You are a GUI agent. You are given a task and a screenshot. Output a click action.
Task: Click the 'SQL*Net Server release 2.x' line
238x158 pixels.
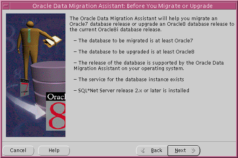(x=131, y=90)
